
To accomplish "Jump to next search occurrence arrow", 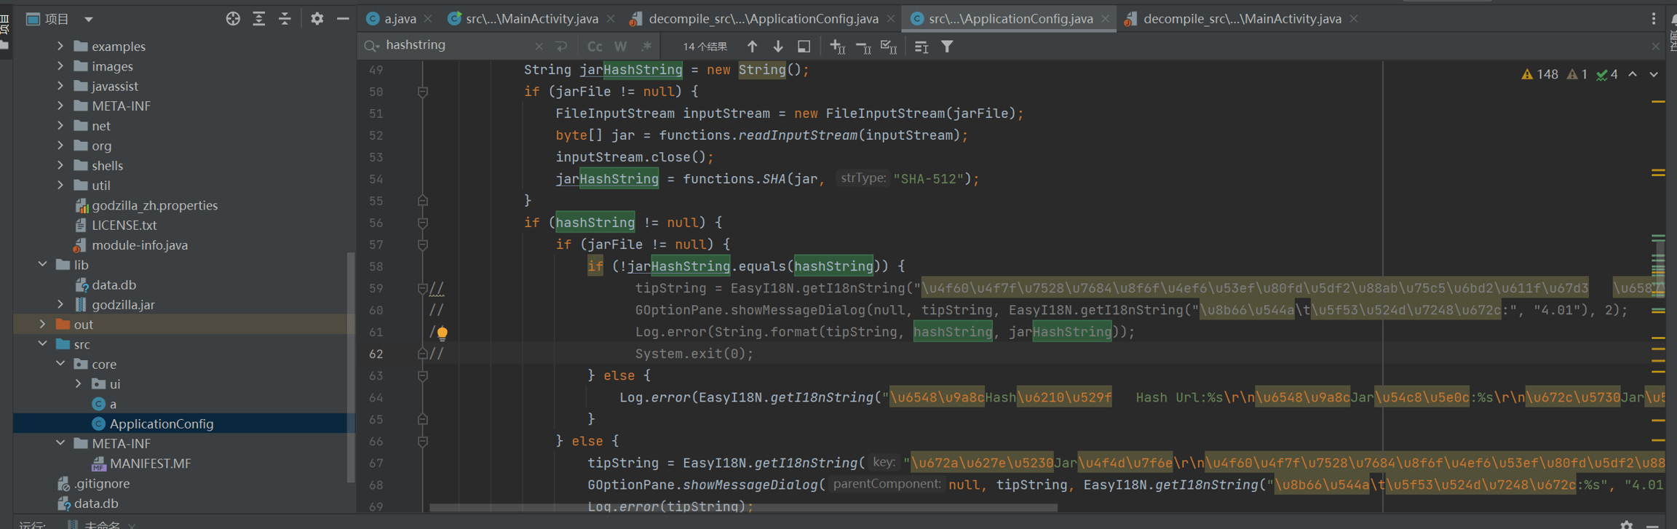I will (x=778, y=47).
